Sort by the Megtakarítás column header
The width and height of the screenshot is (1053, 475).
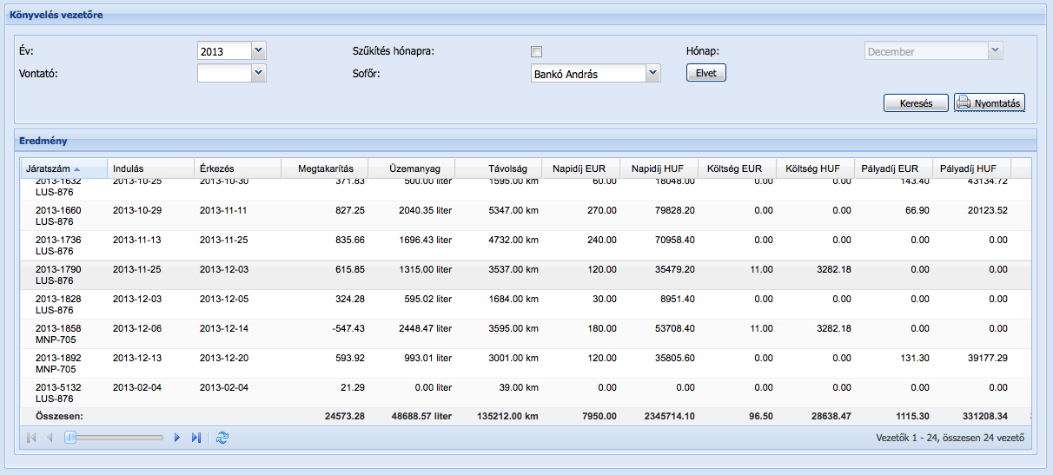pyautogui.click(x=325, y=168)
